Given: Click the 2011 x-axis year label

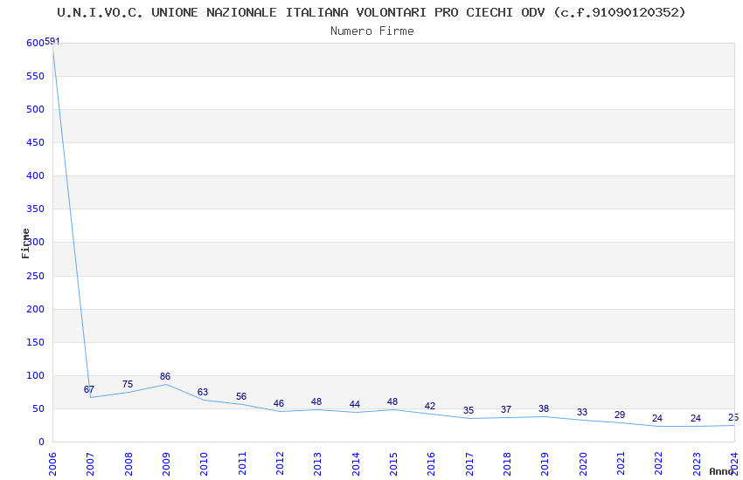Looking at the screenshot, I should [x=241, y=463].
